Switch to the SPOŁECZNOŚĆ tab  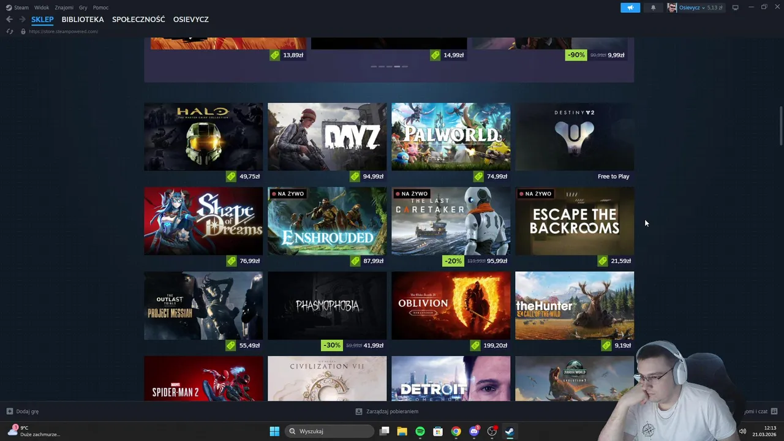click(138, 20)
